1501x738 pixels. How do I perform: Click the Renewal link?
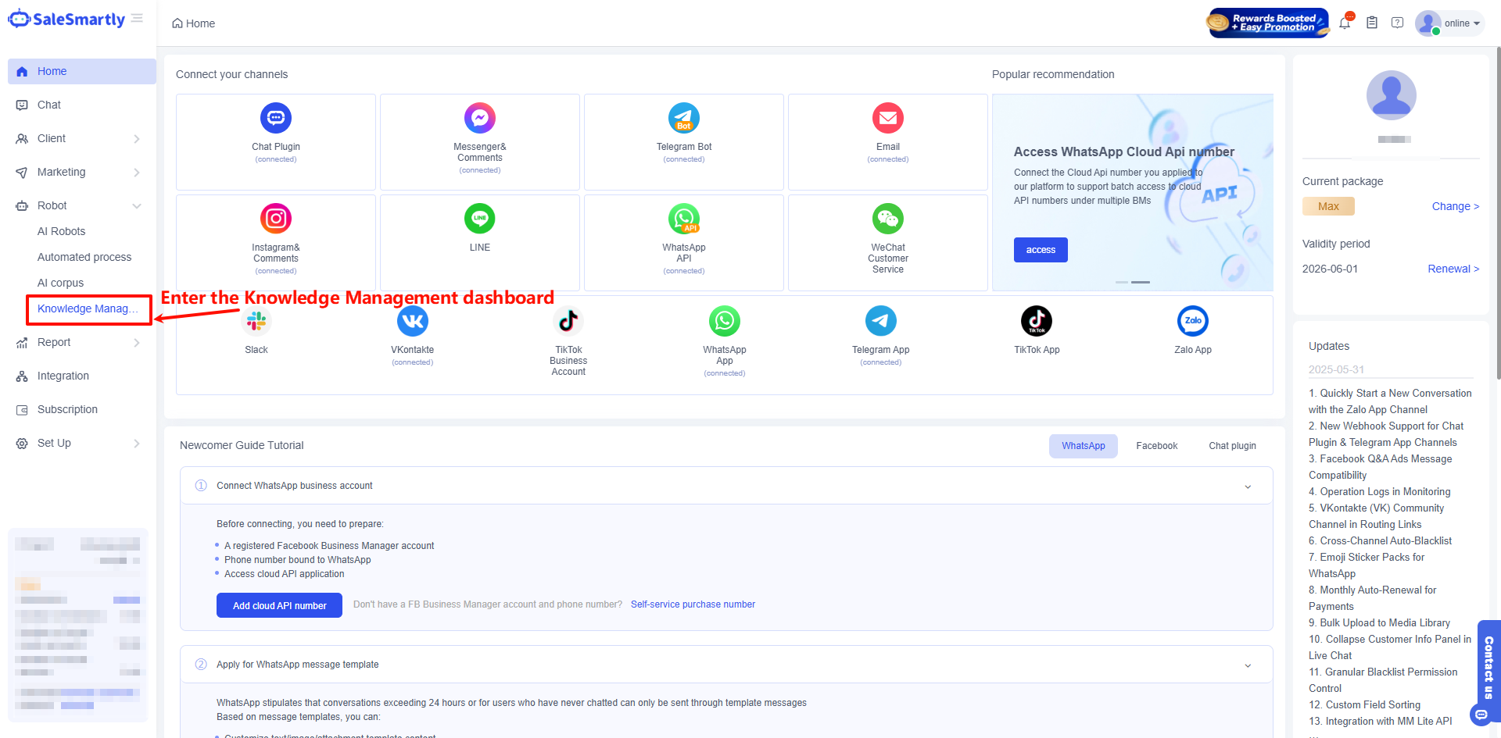point(1453,269)
